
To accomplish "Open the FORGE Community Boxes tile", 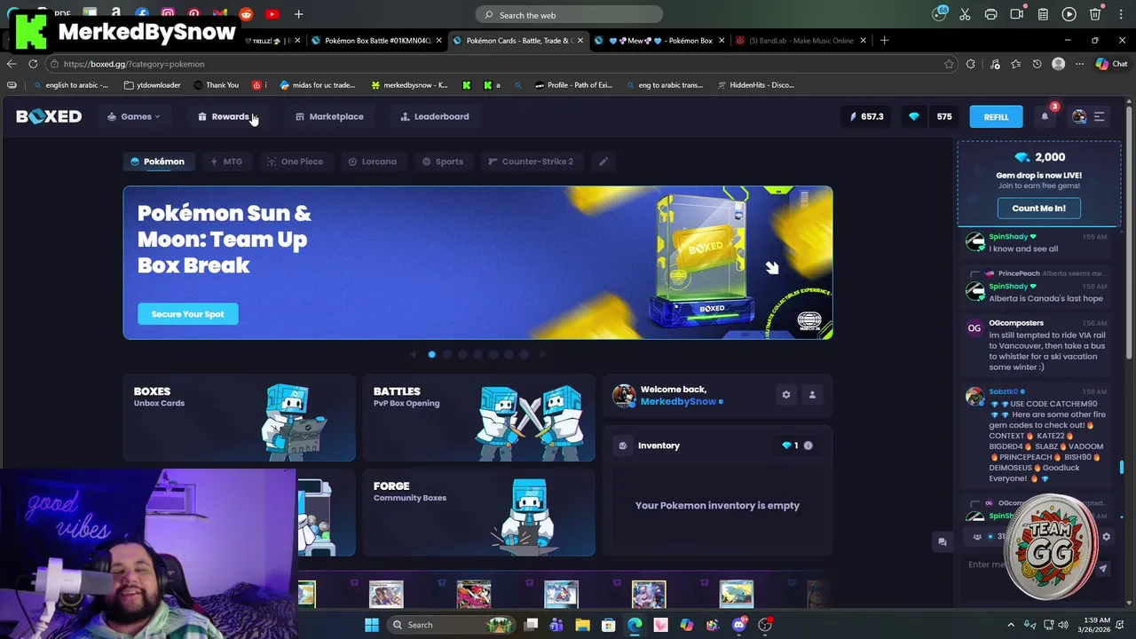I will pos(478,512).
